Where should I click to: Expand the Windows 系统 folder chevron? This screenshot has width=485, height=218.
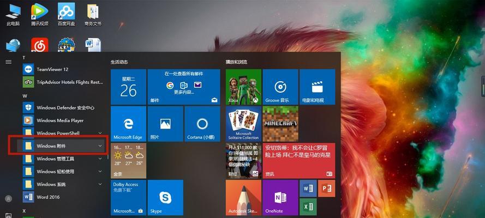pyautogui.click(x=100, y=184)
